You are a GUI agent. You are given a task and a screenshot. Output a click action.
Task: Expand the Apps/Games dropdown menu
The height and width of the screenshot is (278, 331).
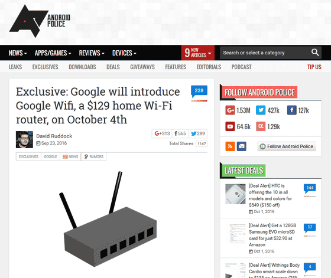(x=53, y=53)
